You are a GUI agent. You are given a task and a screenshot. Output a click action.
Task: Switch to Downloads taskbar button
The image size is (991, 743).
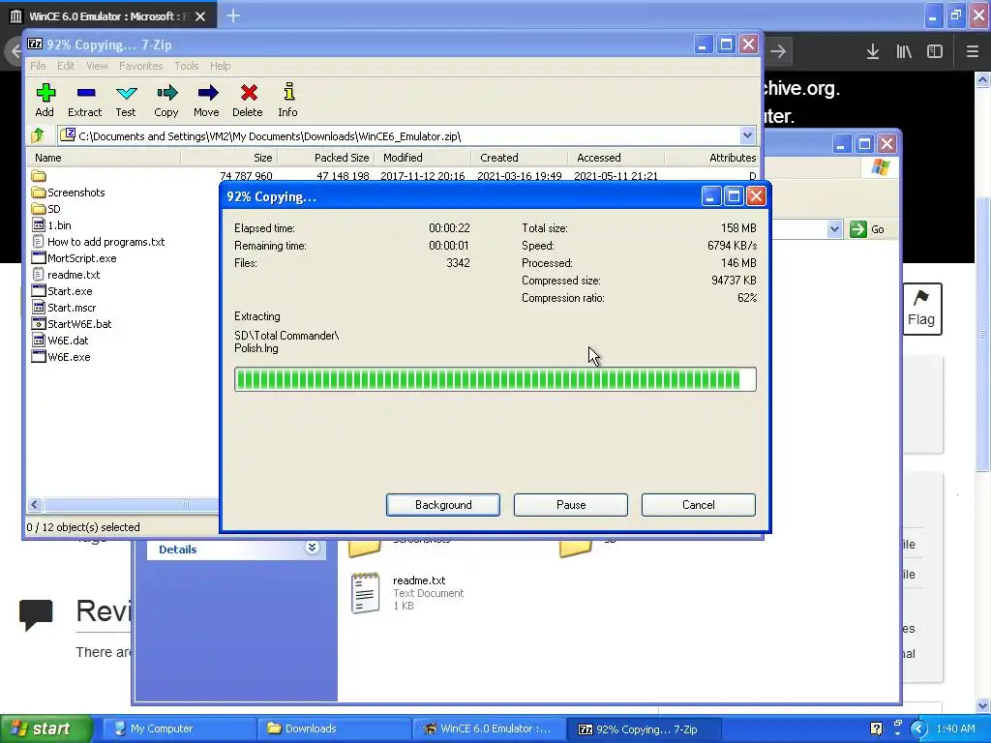[334, 728]
